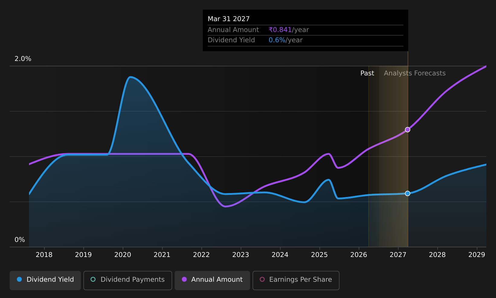The image size is (496, 298).
Task: Click the tooltip Dividend Yield row label
Action: coord(231,40)
